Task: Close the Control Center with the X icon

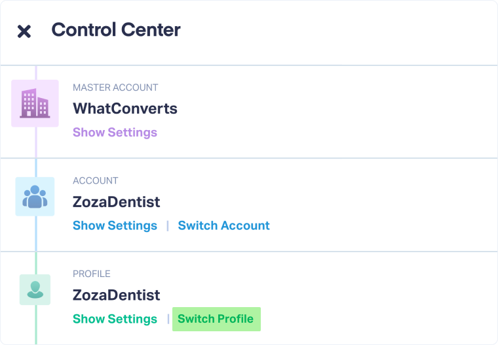Action: (24, 31)
